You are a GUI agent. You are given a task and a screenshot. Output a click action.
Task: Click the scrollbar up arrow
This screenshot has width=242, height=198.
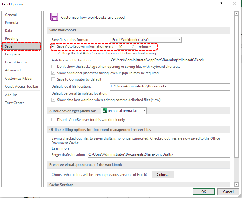tap(236, 14)
